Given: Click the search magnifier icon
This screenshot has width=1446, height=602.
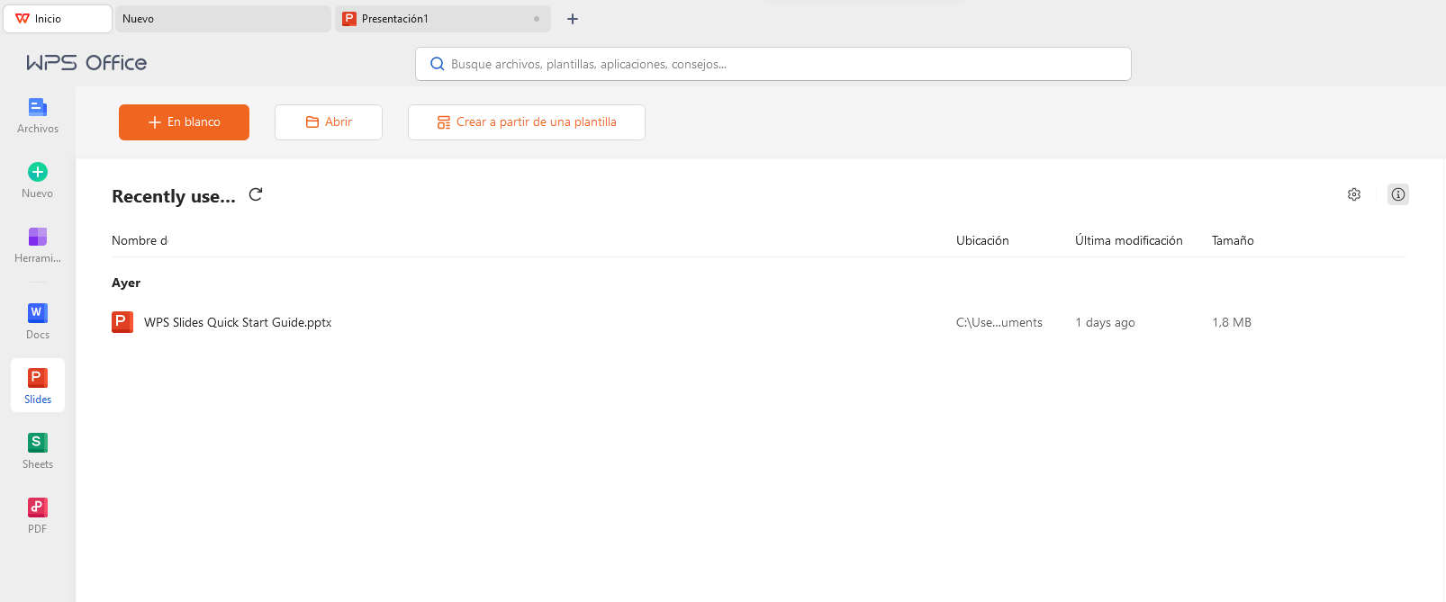Looking at the screenshot, I should pos(438,64).
